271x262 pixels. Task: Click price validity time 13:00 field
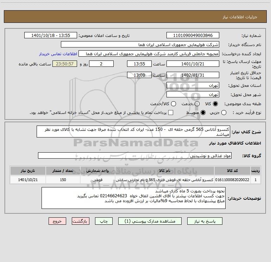(x=139, y=75)
